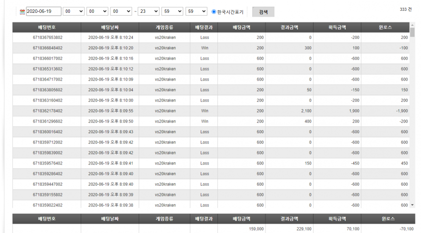Open the end second dropdown

pyautogui.click(x=196, y=11)
